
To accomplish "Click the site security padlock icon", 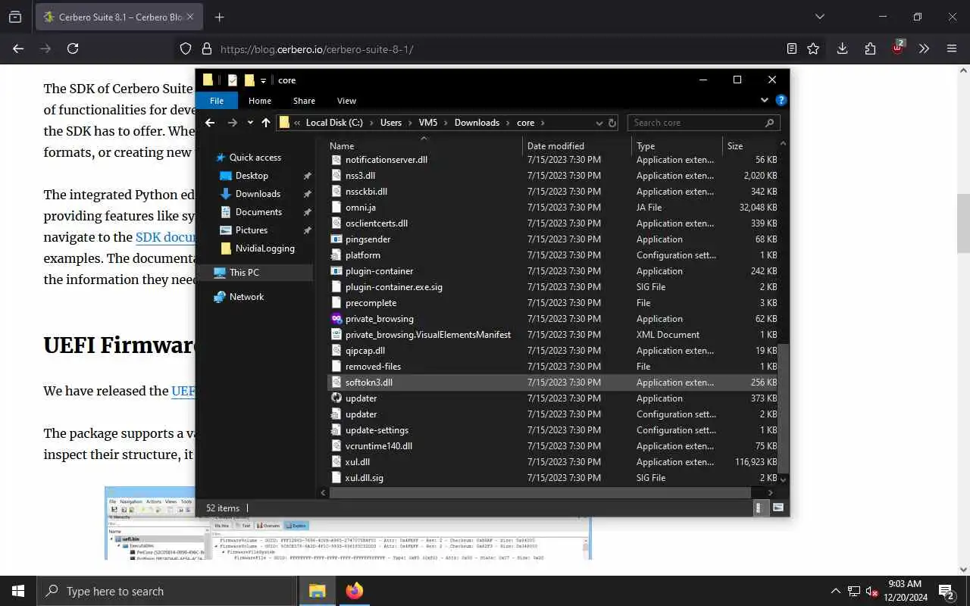I will (x=206, y=48).
